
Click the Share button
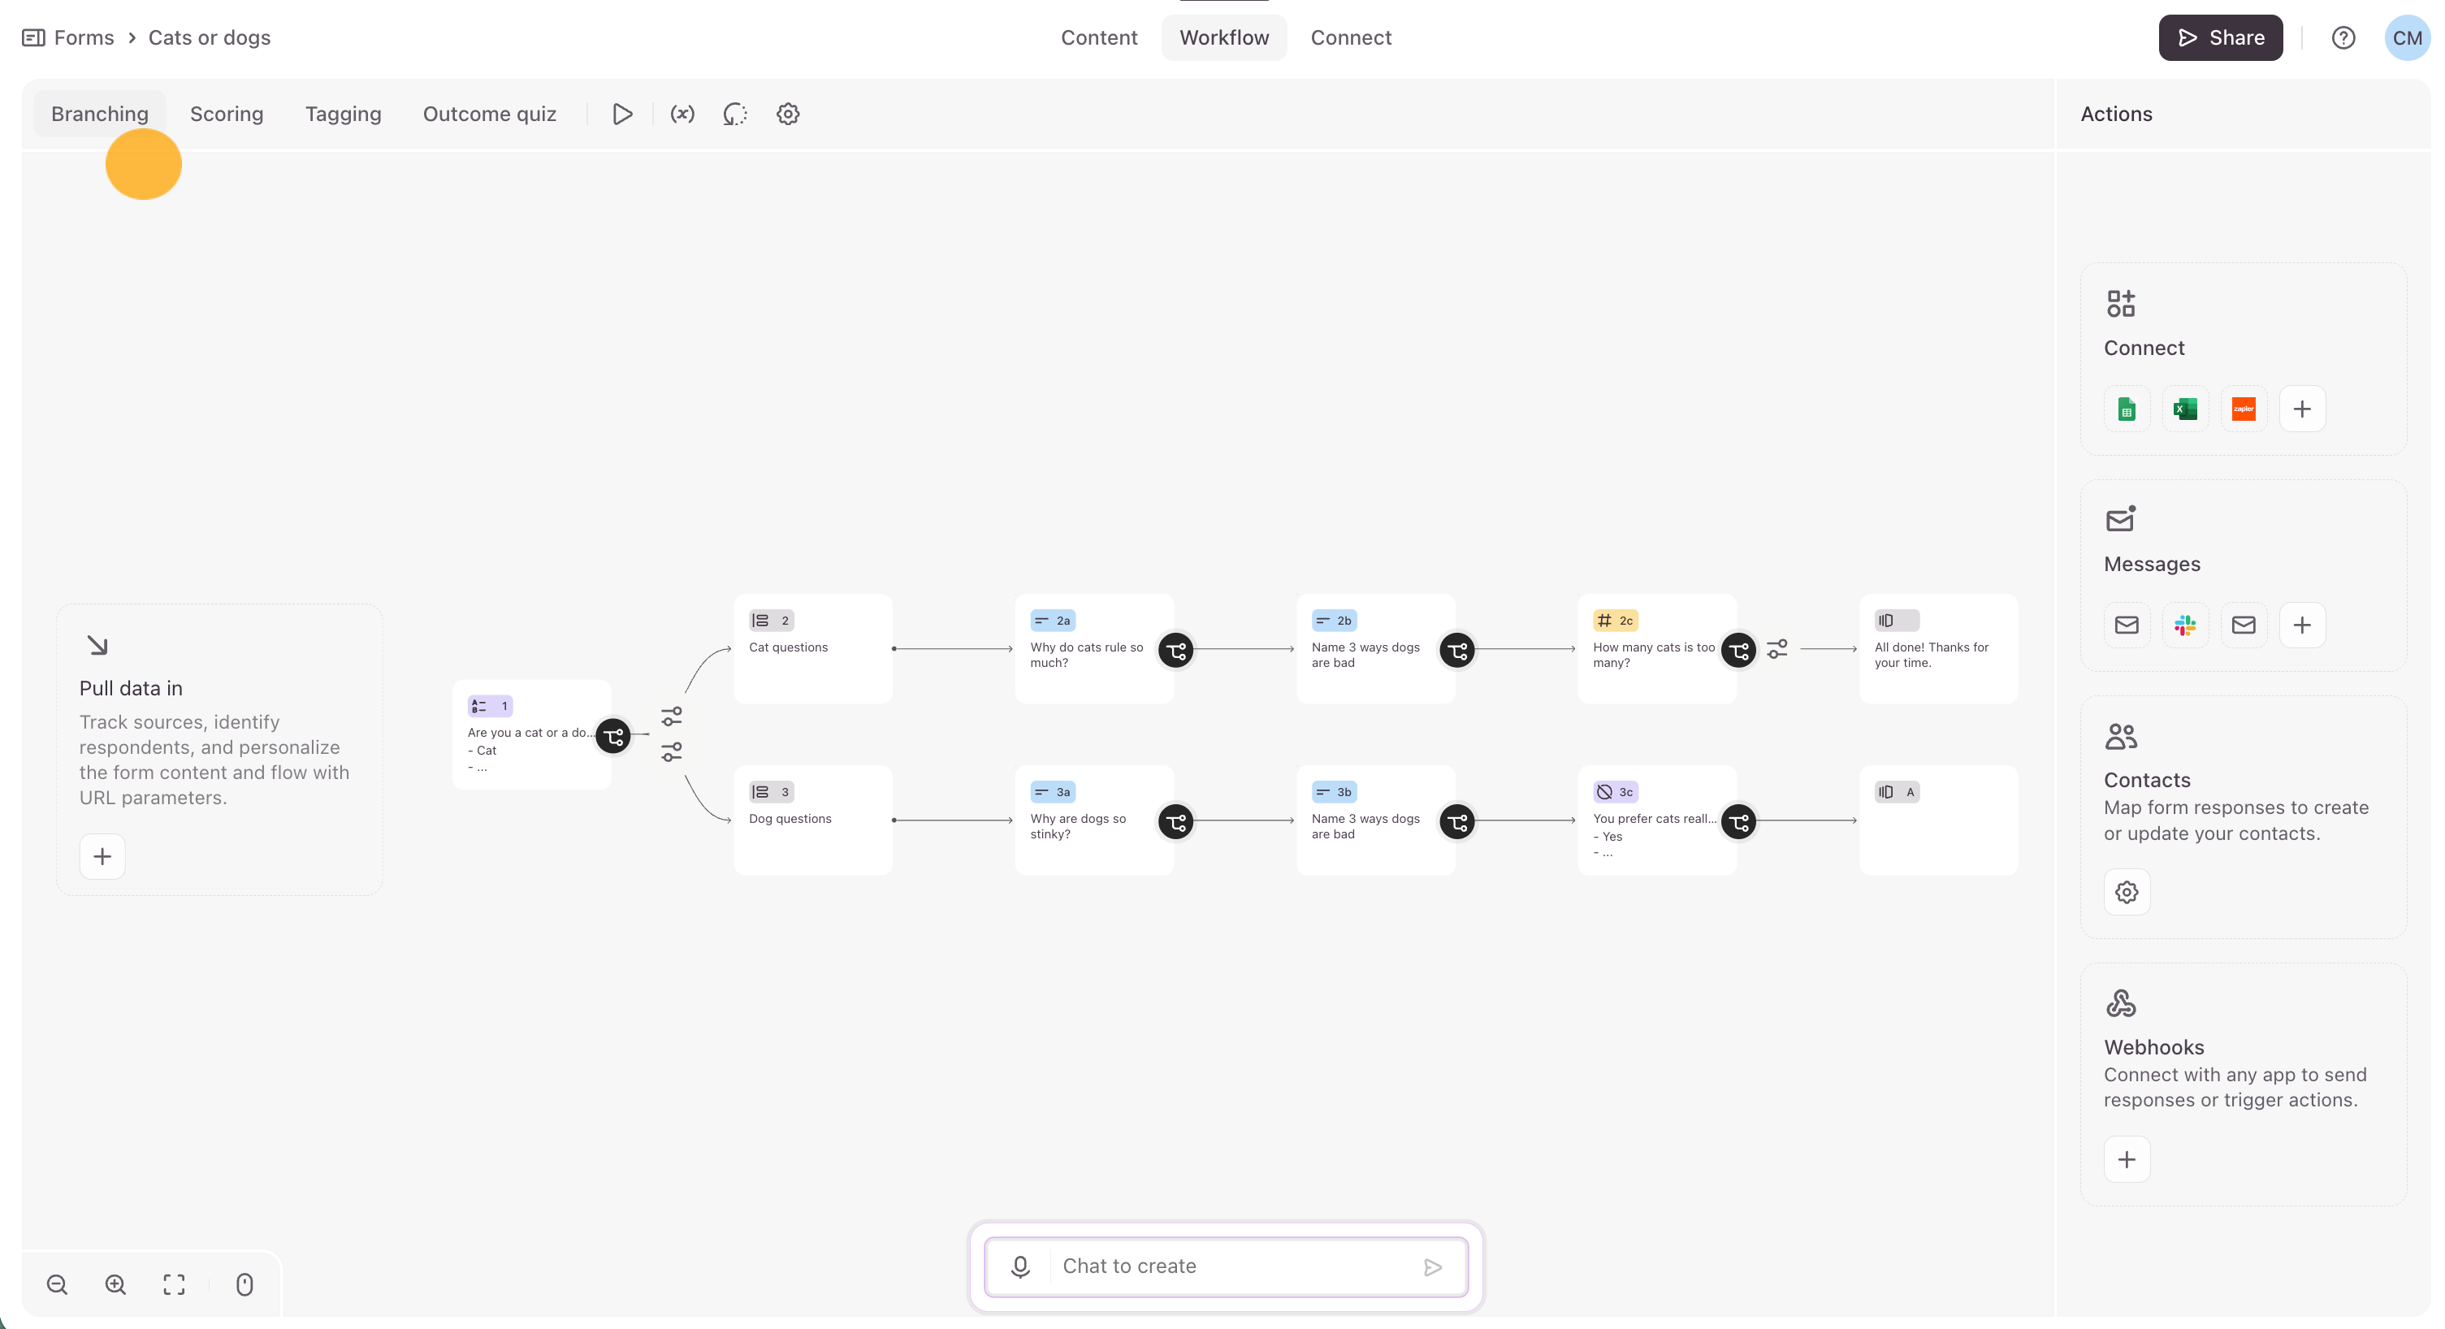click(2219, 37)
